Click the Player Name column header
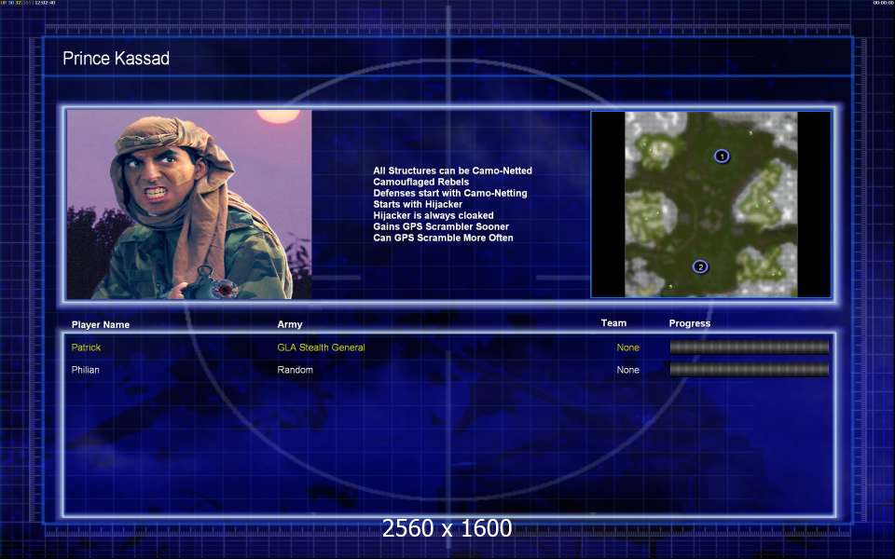895x559 pixels. (x=101, y=324)
